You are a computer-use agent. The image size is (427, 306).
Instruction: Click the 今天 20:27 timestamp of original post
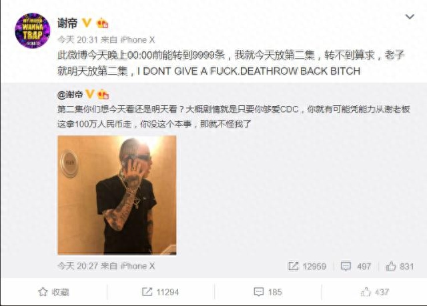(77, 266)
